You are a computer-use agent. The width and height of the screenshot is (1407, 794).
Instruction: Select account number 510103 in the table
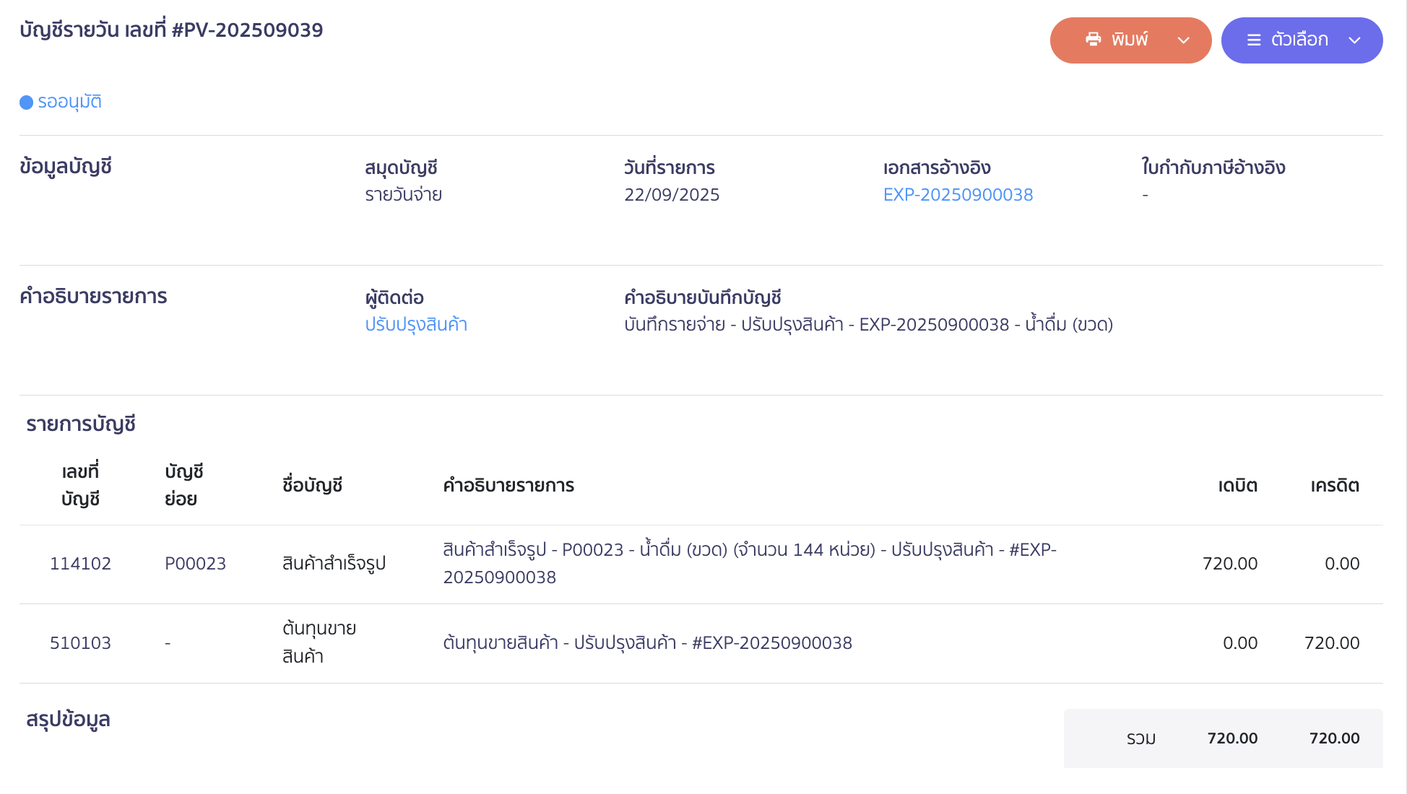81,642
